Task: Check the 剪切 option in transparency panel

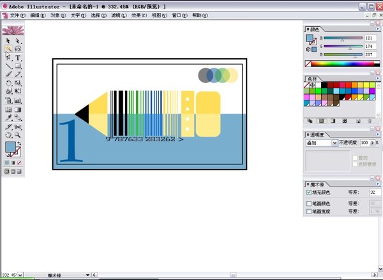Action: point(355,158)
